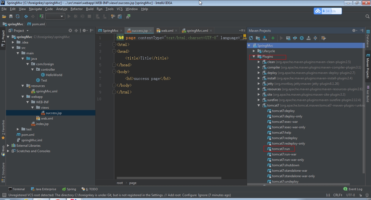Click pom.xml in the navigation breadcrumb
Image resolution: width=371 pixels, height=200 pixels.
point(36,24)
